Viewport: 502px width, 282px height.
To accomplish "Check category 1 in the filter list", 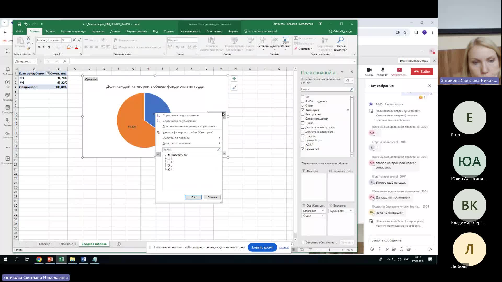I will tap(169, 158).
